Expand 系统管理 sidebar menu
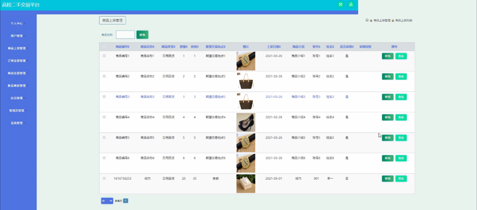This screenshot has height=210, width=477. (19, 123)
